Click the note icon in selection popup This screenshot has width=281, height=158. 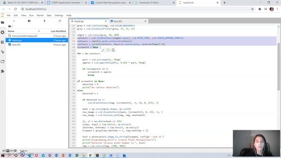pos(108,50)
